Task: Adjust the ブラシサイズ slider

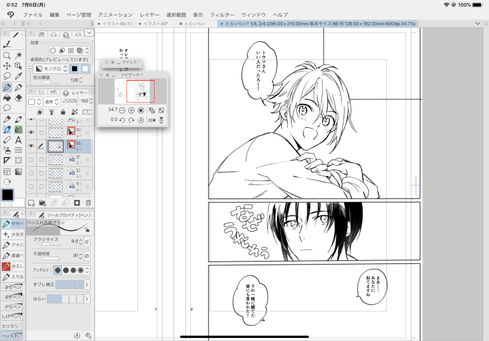Action: pyautogui.click(x=51, y=244)
